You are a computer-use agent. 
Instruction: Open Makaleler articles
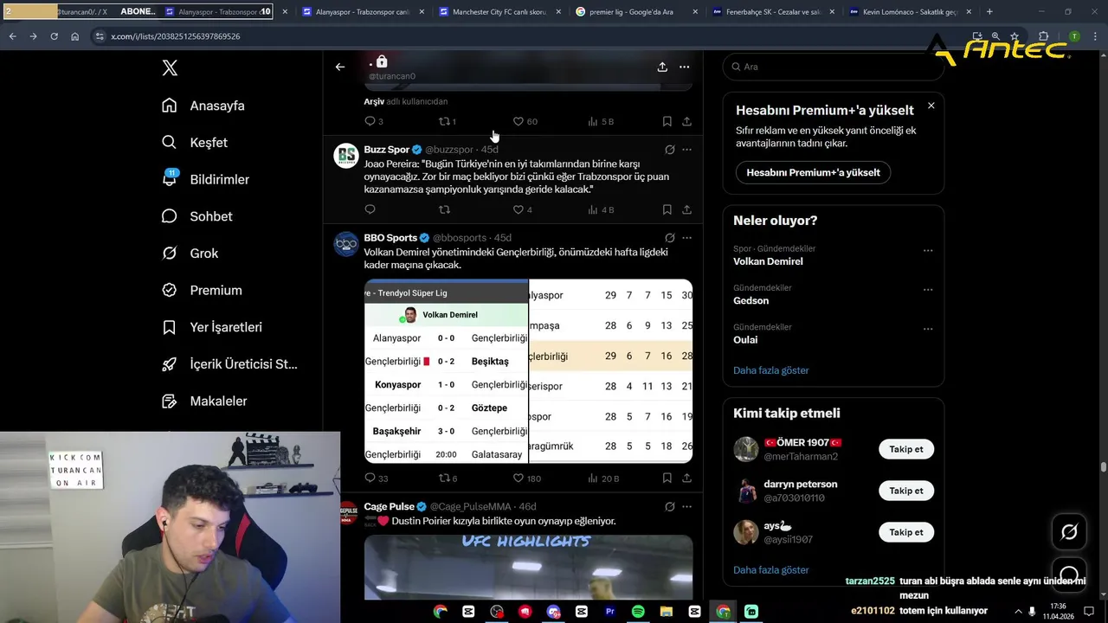coord(204,401)
